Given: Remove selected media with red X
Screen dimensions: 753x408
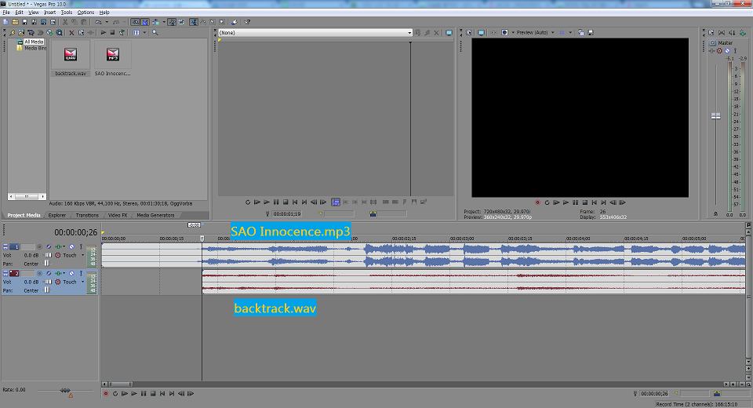Looking at the screenshot, I should (71, 33).
